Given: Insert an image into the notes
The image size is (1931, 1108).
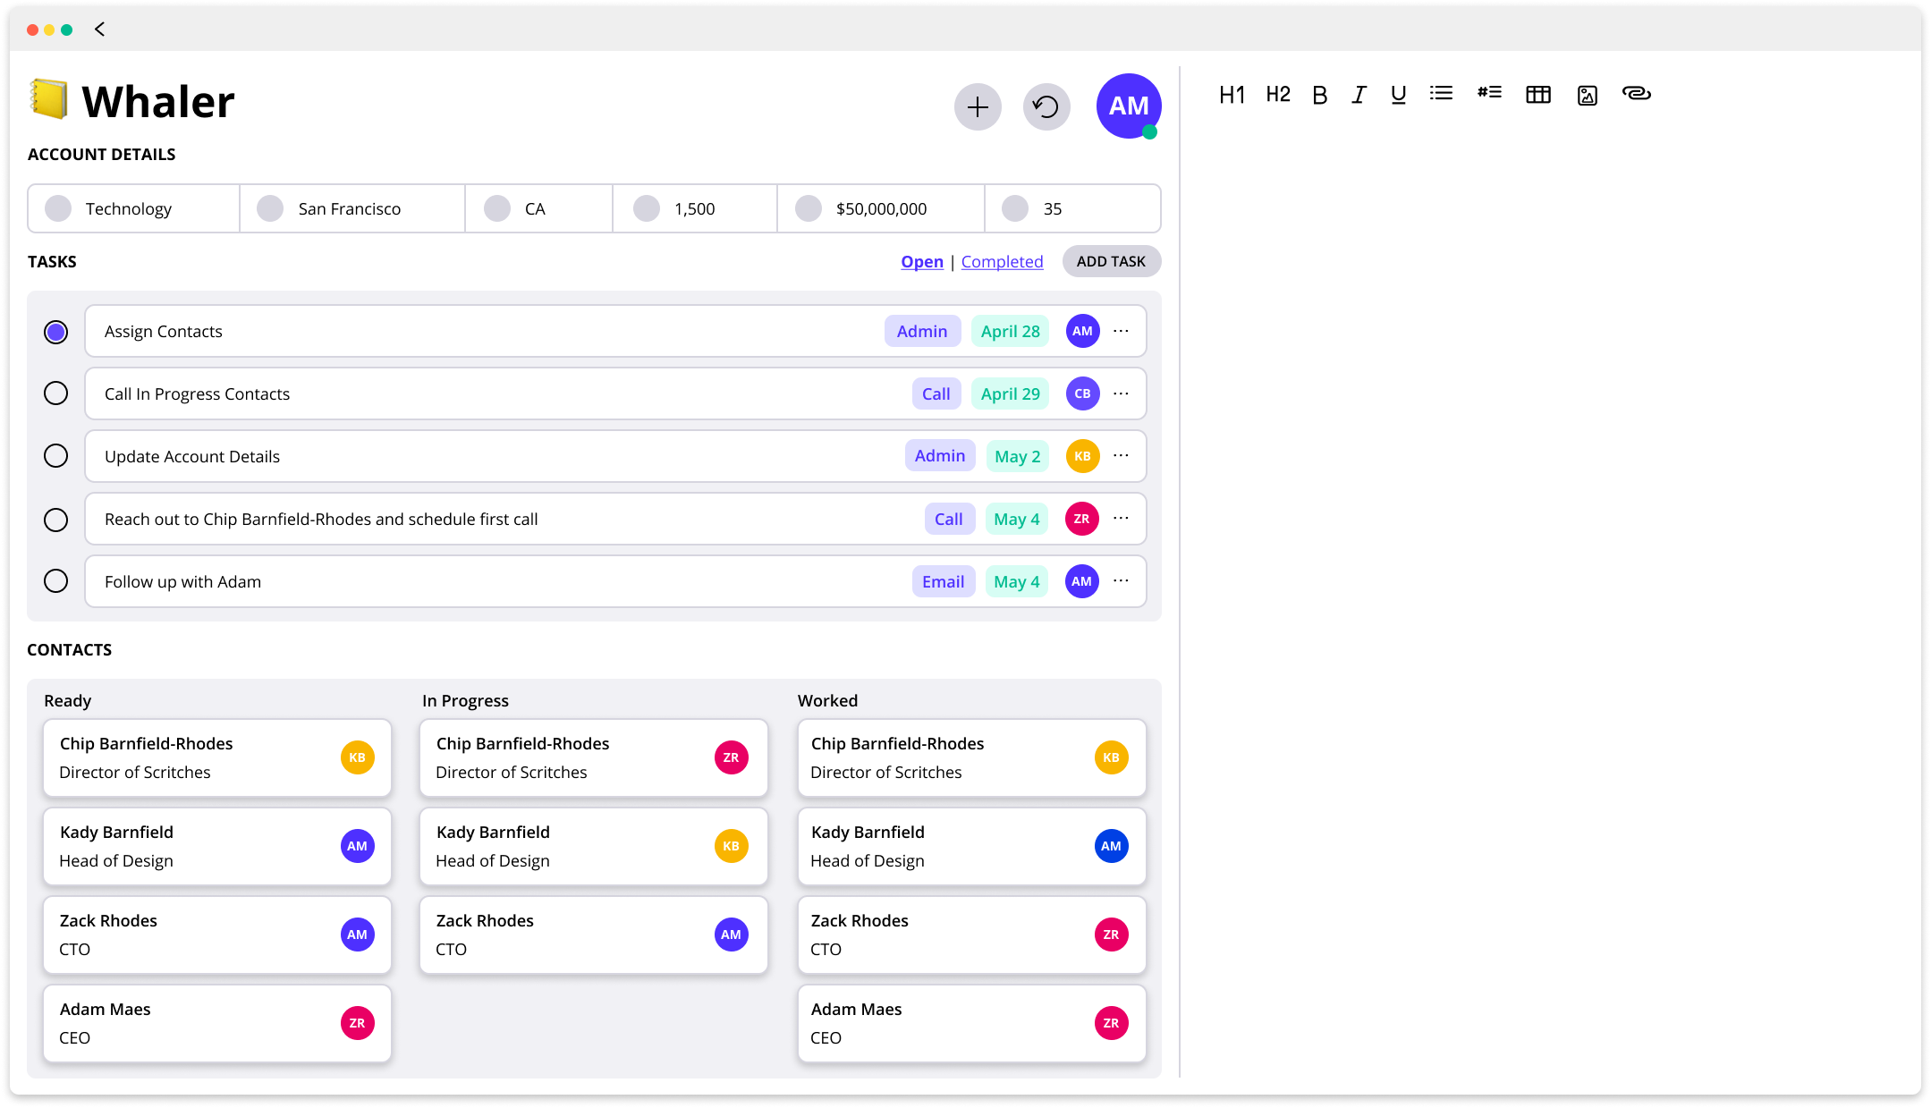Looking at the screenshot, I should tap(1587, 94).
